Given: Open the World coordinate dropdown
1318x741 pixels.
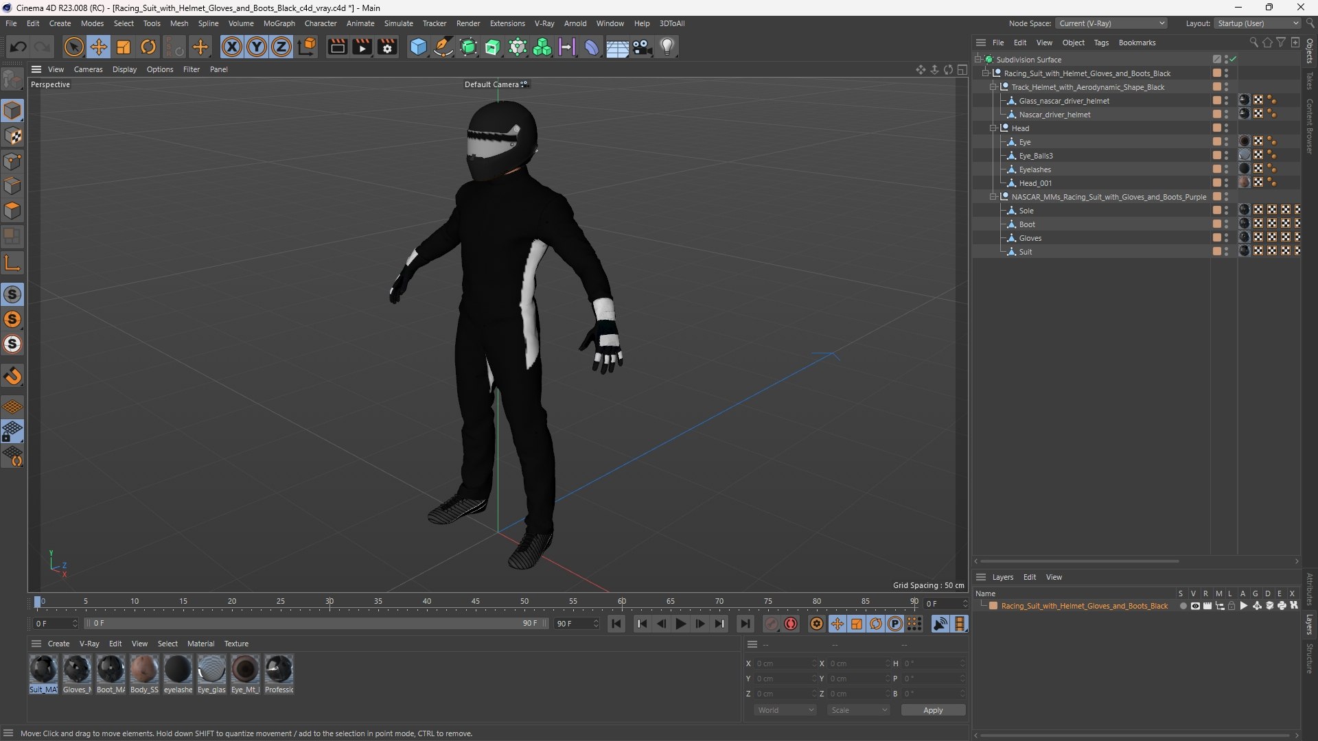Looking at the screenshot, I should point(785,710).
